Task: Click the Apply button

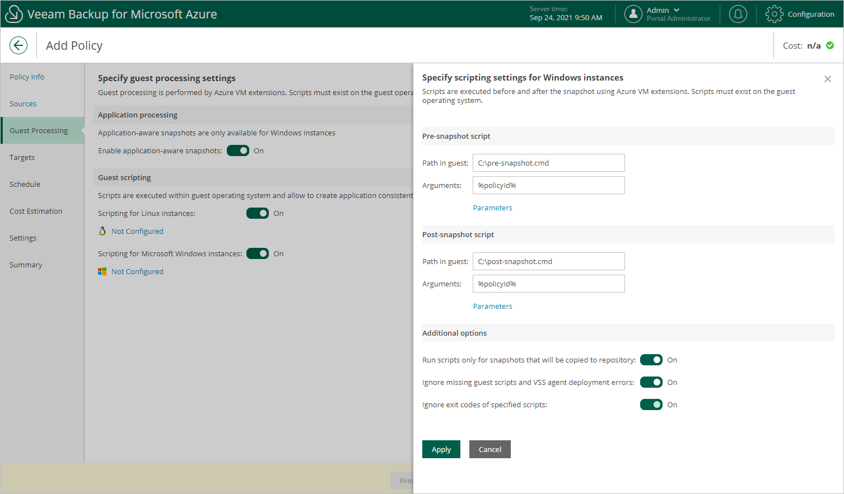Action: click(x=441, y=449)
